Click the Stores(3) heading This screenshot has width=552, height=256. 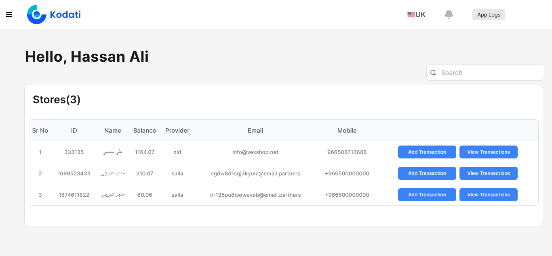57,100
